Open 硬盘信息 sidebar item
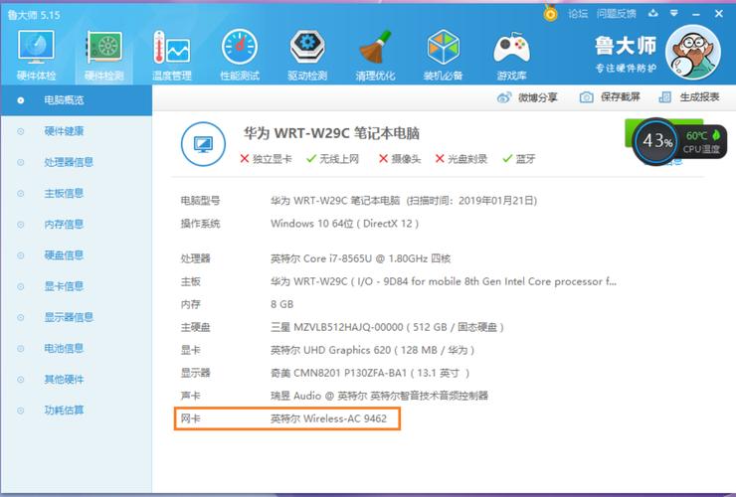 pyautogui.click(x=76, y=254)
